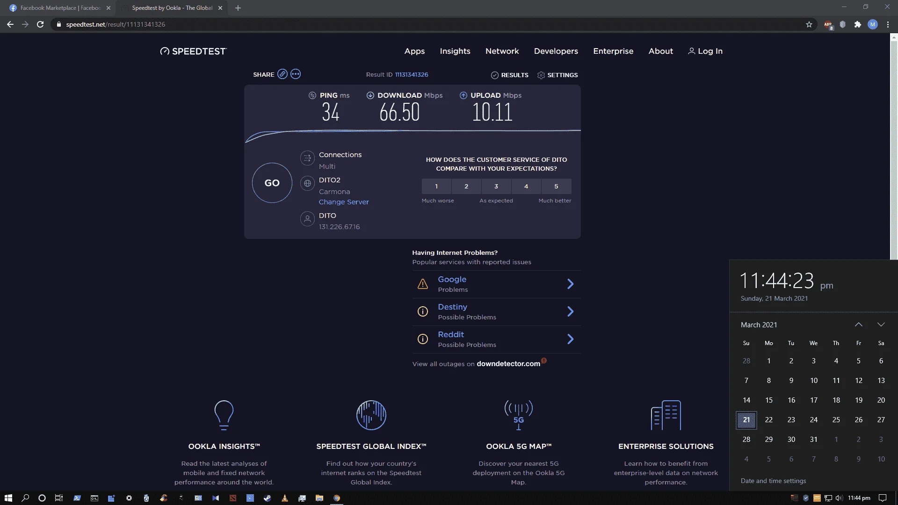
Task: Open the RESULTS history
Action: tap(509, 75)
